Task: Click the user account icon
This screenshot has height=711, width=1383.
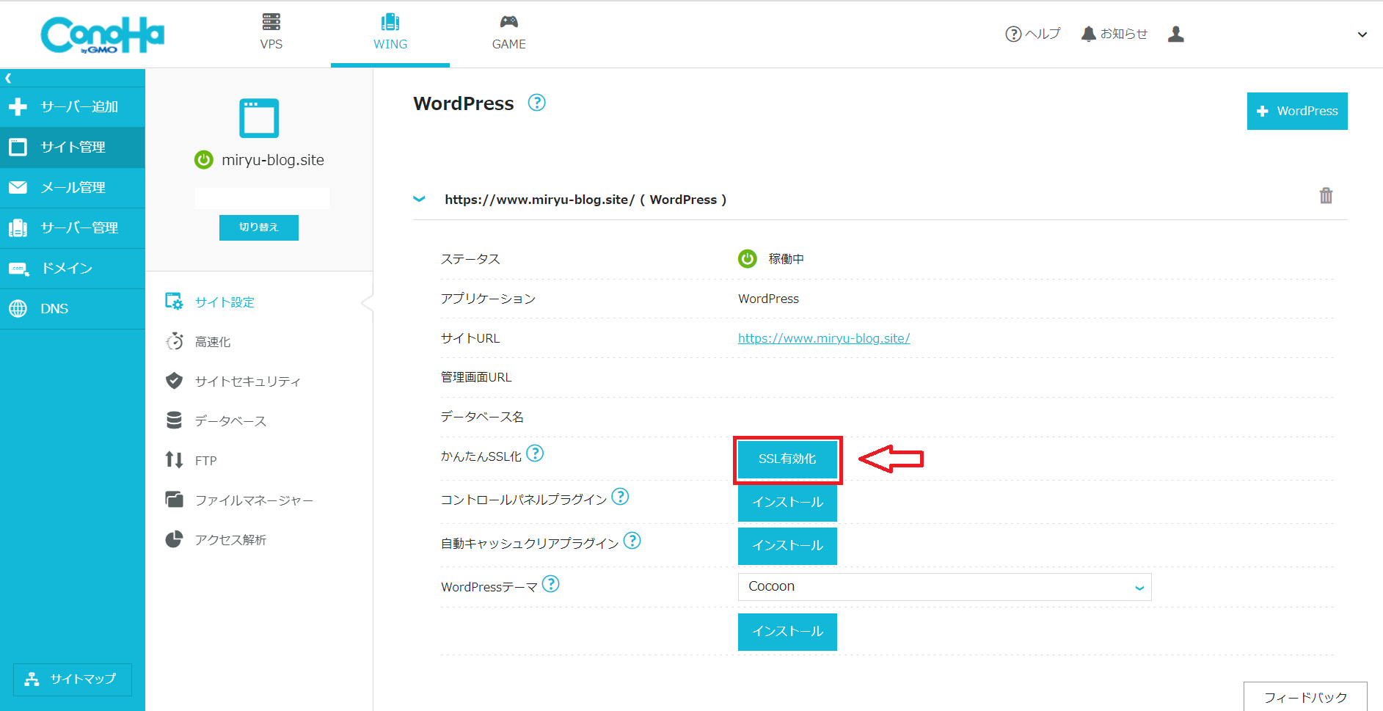Action: click(x=1176, y=34)
